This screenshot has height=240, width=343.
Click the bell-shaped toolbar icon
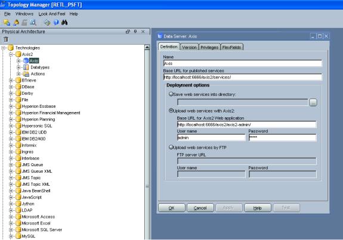coord(16,22)
